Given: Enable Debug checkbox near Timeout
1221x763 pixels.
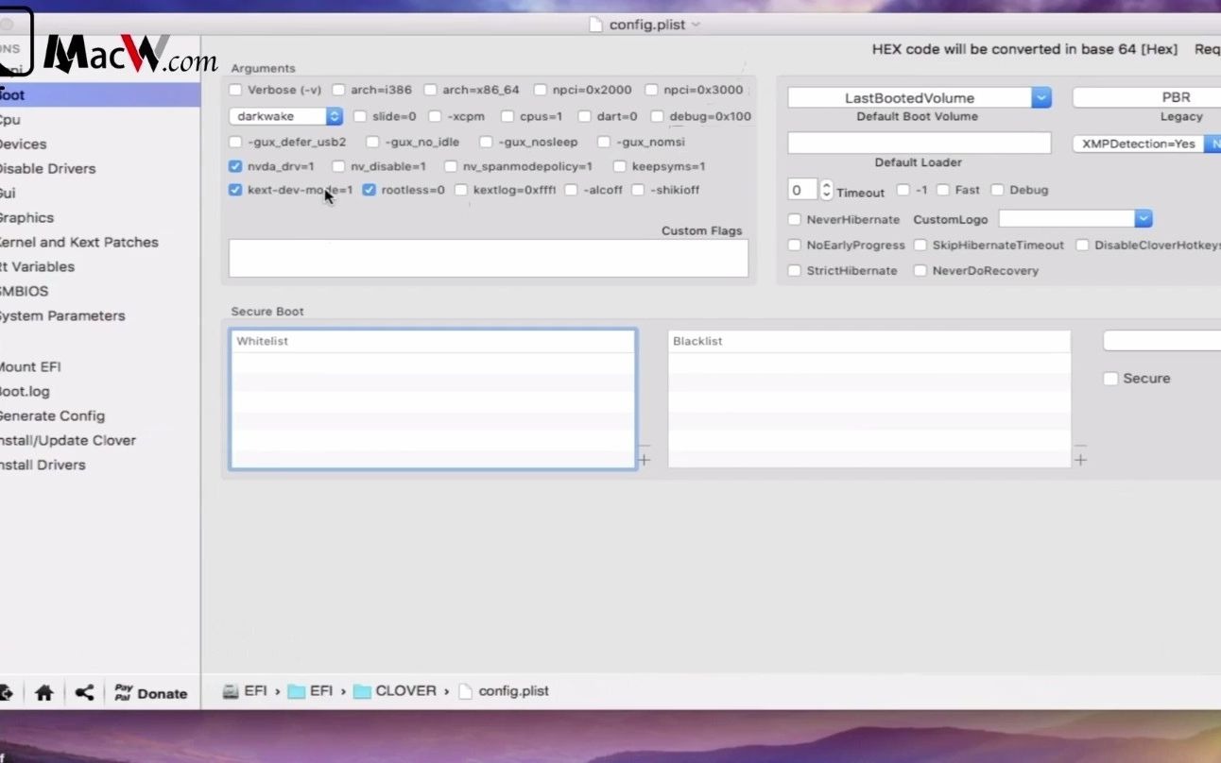Looking at the screenshot, I should click(x=997, y=190).
